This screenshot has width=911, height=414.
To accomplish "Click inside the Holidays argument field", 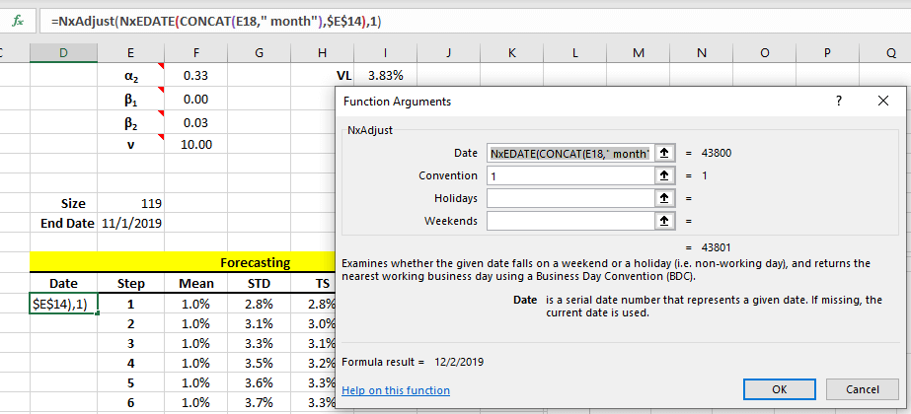I will point(569,198).
